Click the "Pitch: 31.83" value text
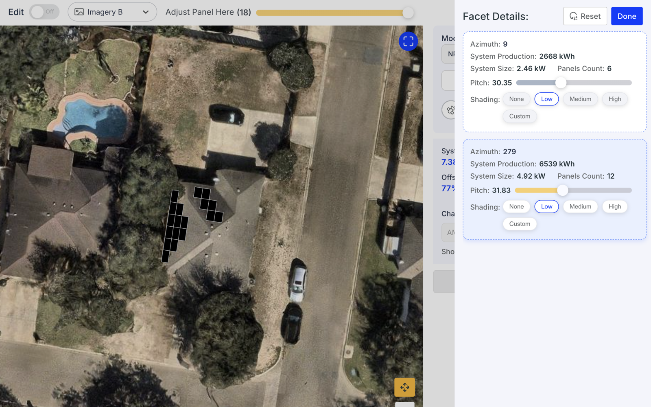Image resolution: width=651 pixels, height=407 pixels. (490, 190)
